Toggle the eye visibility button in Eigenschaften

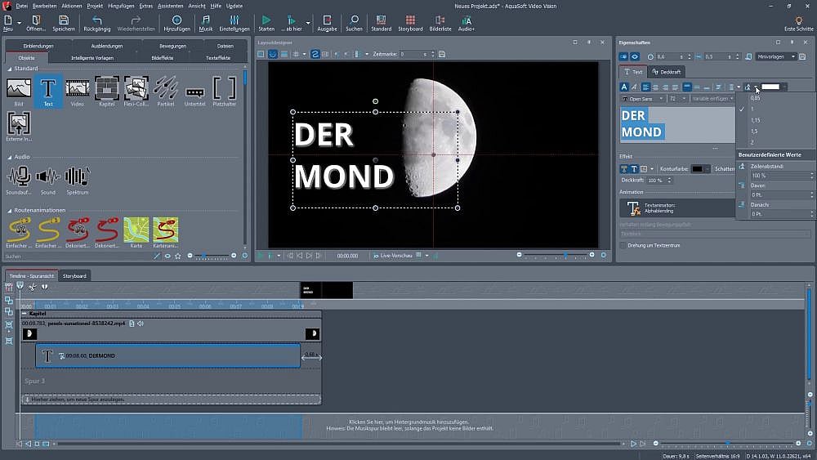tap(636, 56)
